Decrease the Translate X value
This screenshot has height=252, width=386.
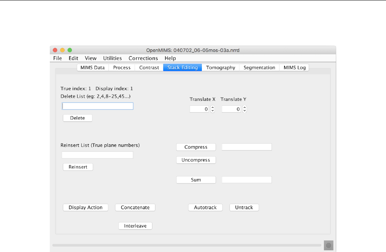pyautogui.click(x=213, y=111)
